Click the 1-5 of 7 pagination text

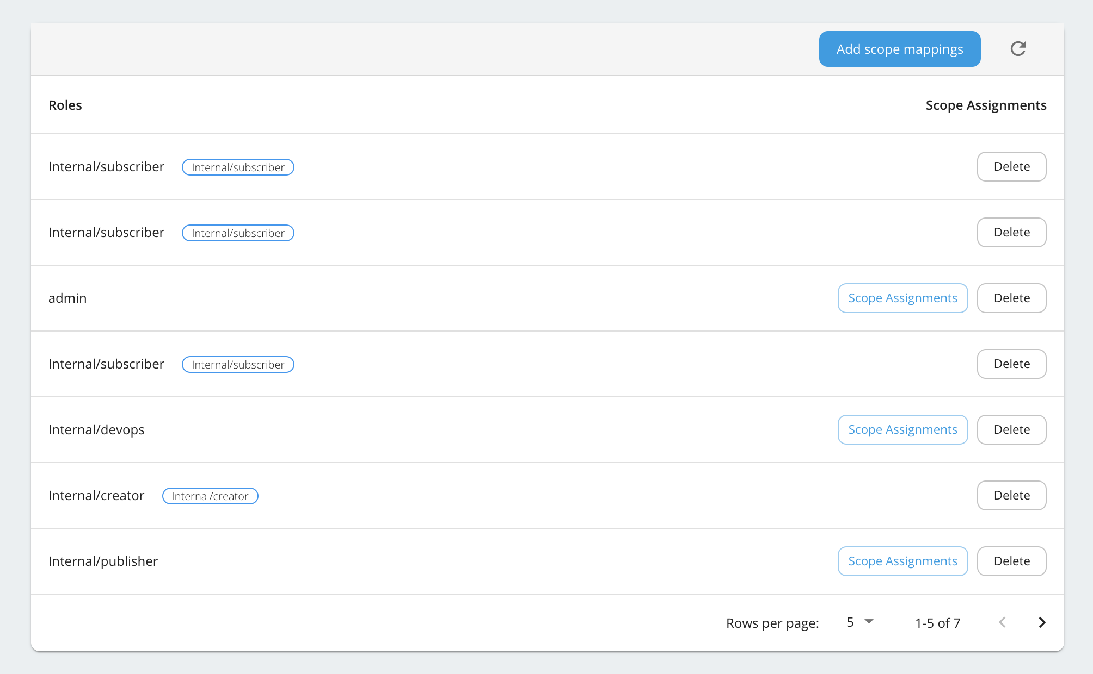point(937,623)
